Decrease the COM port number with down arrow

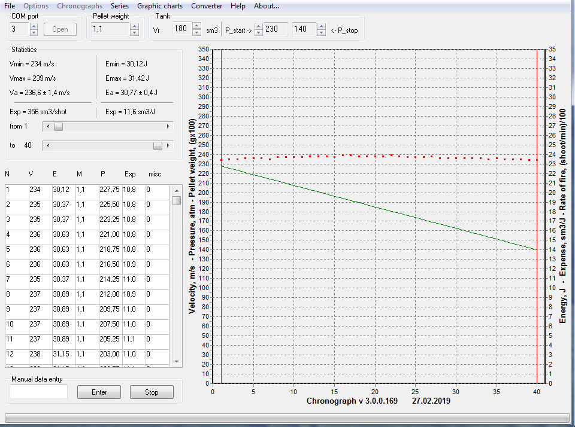34,32
